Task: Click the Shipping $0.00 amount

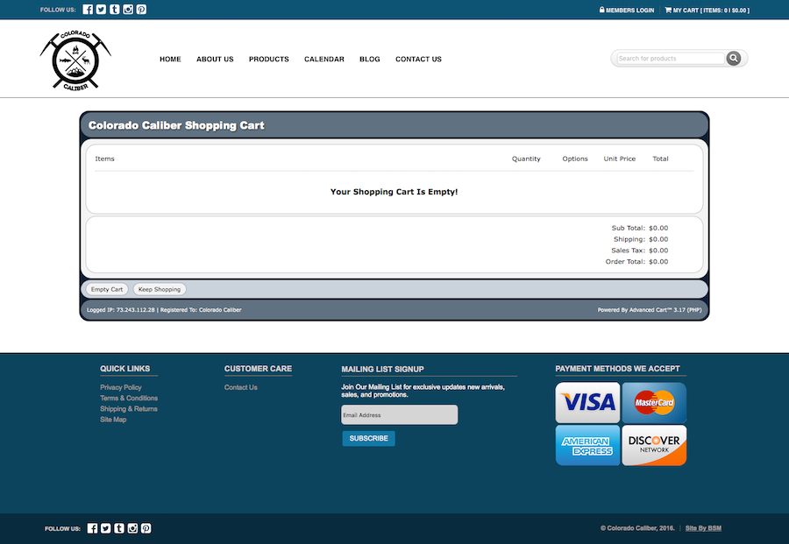Action: (x=658, y=239)
